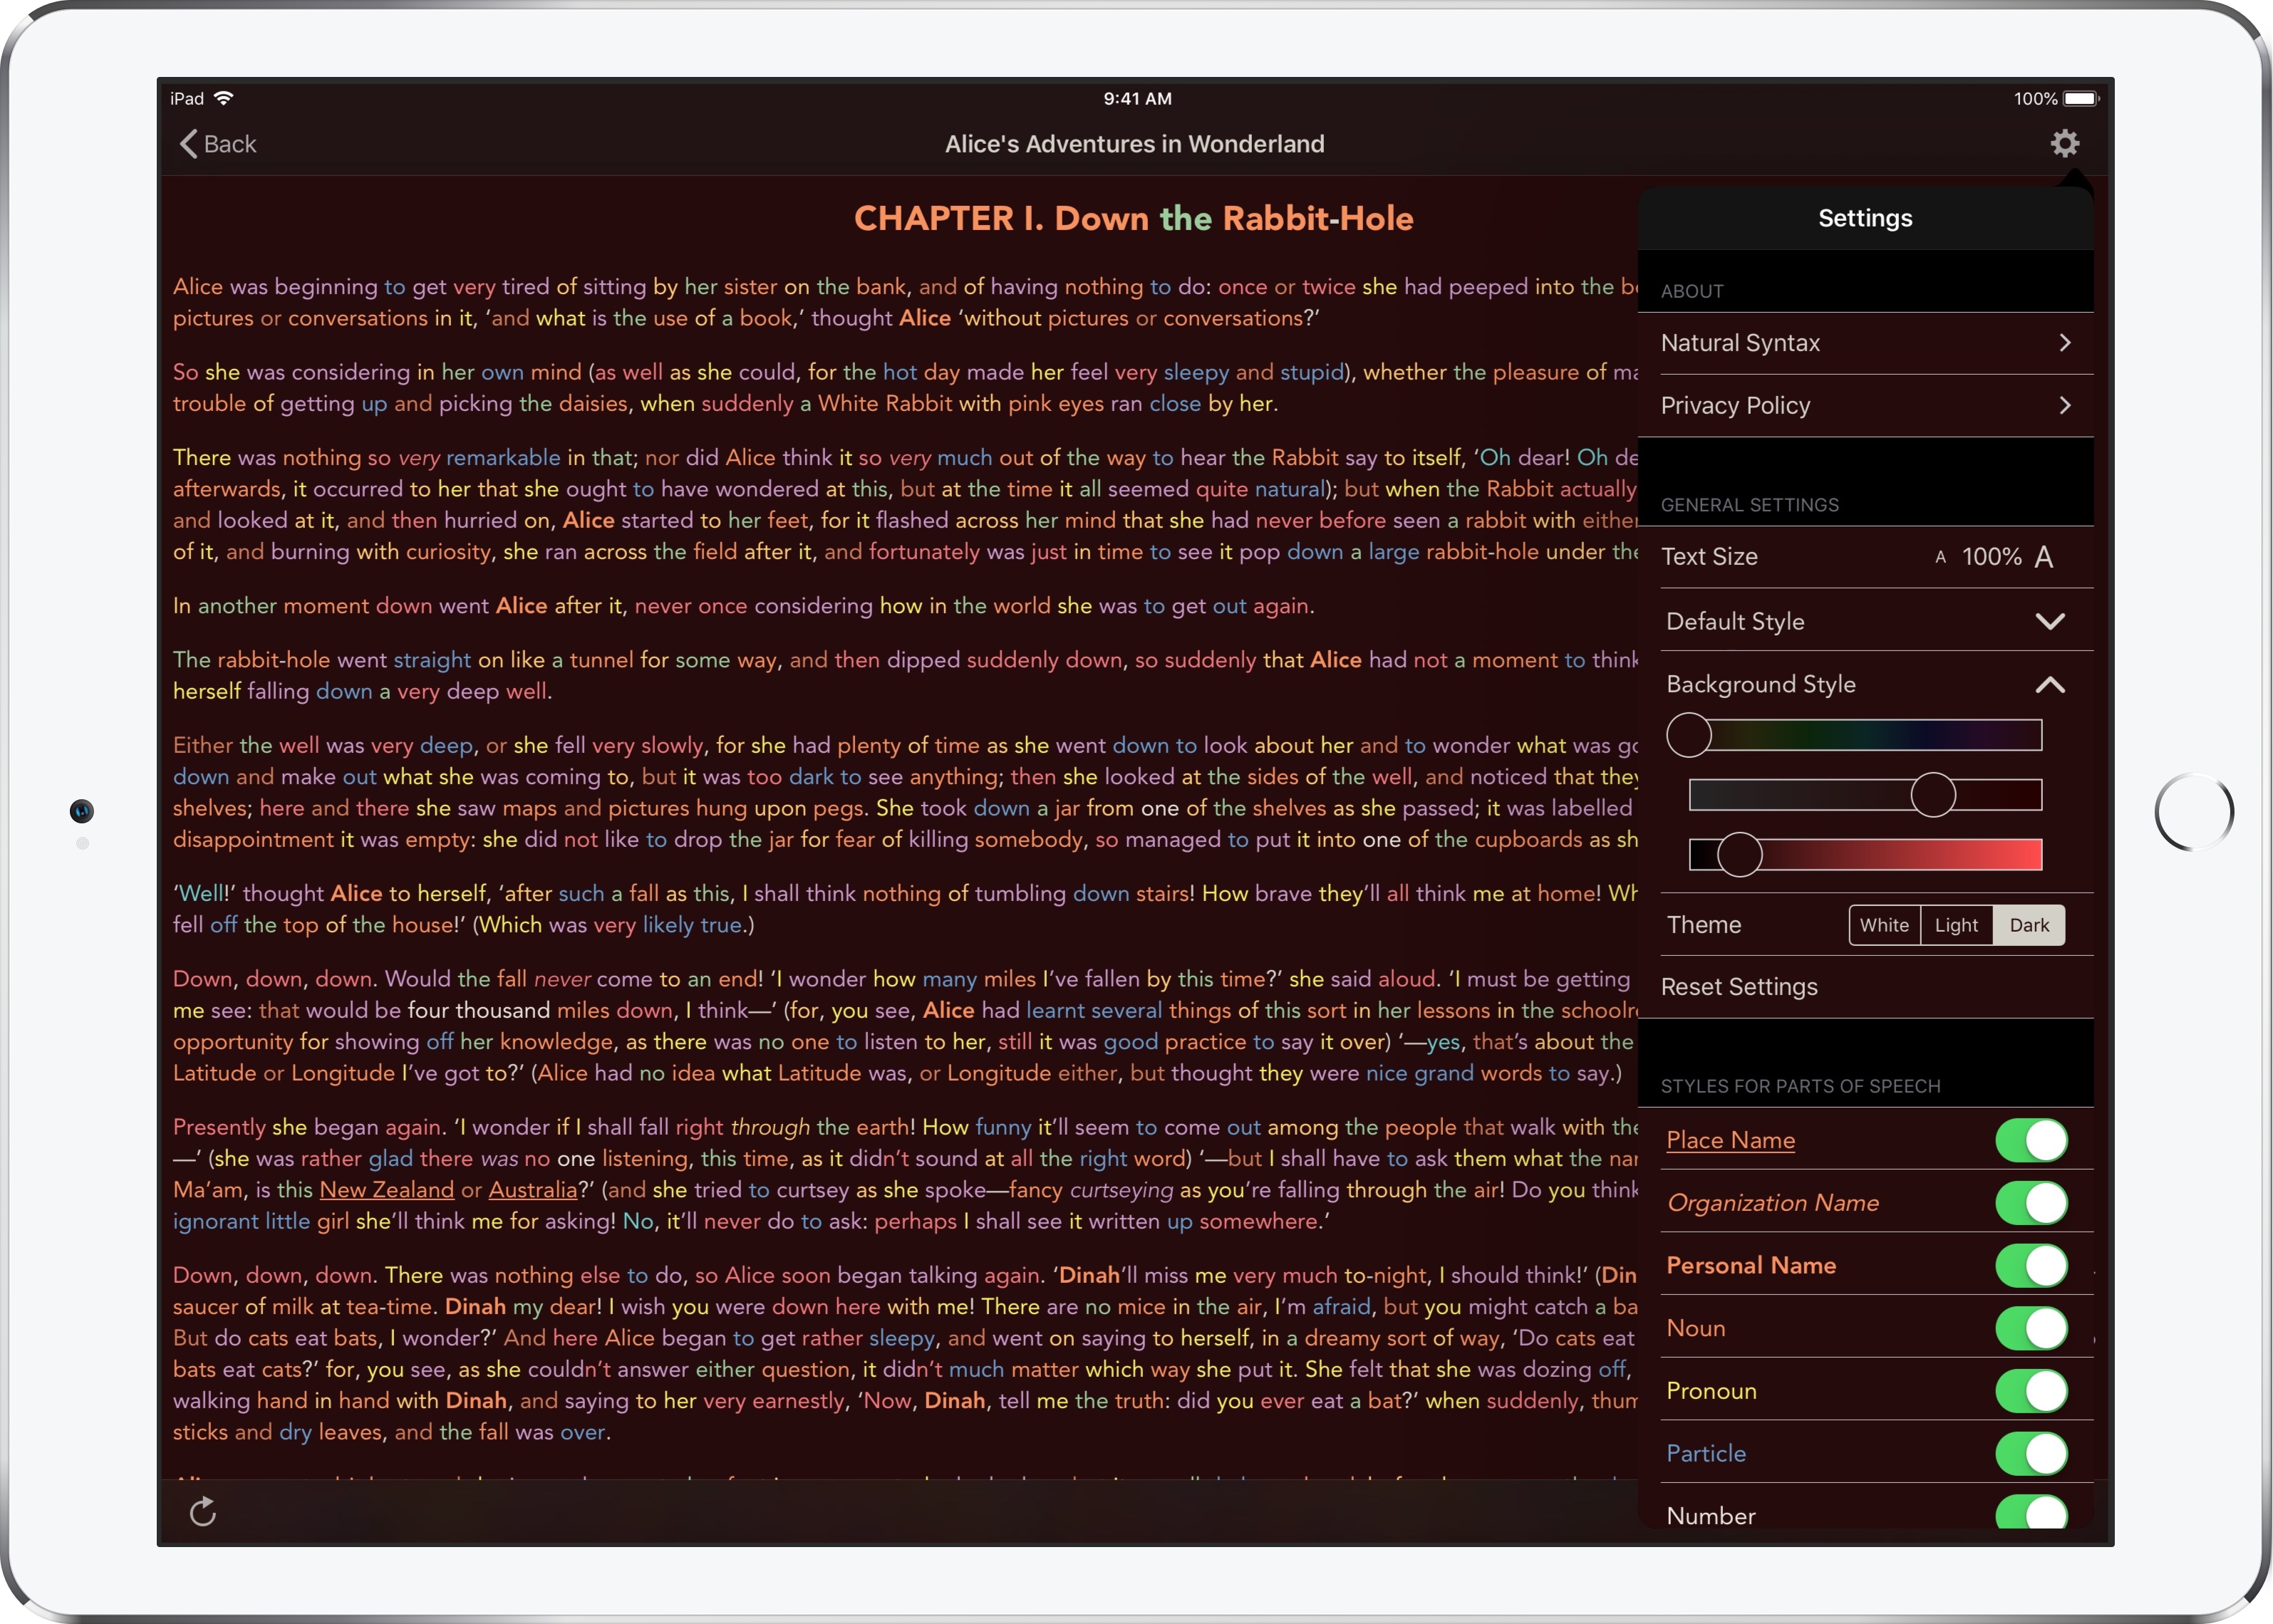
Task: Switch to the Light theme
Action: [x=1955, y=925]
